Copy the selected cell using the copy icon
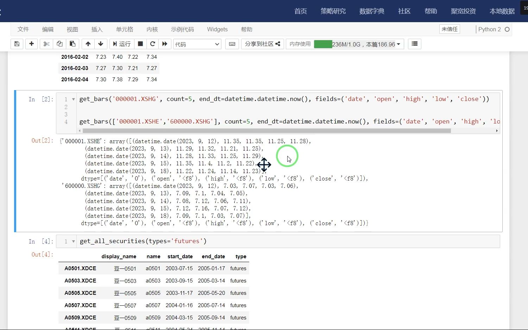528x330 pixels. (x=59, y=44)
